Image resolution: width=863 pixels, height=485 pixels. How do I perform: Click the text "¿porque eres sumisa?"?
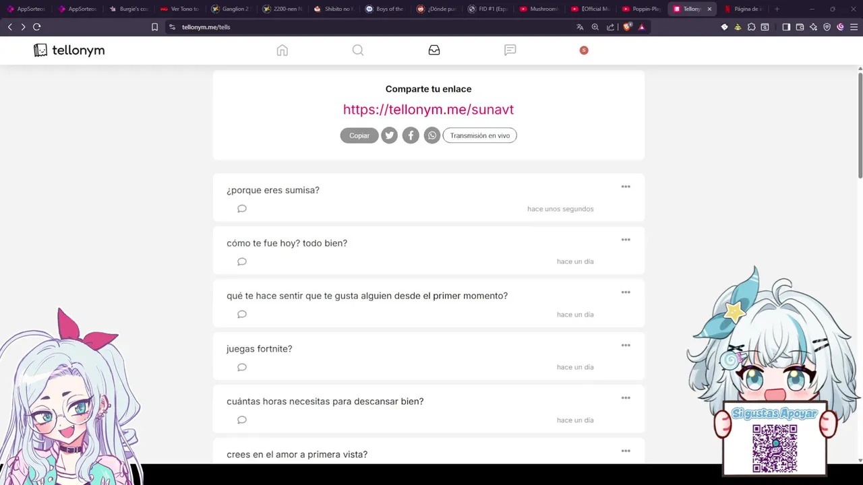[273, 190]
